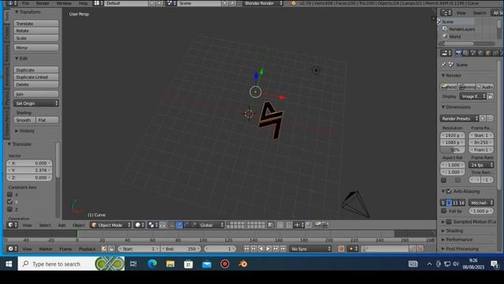Toggle the timeline preview range clock icon
Image resolution: width=504 pixels, height=284 pixels.
point(104,248)
